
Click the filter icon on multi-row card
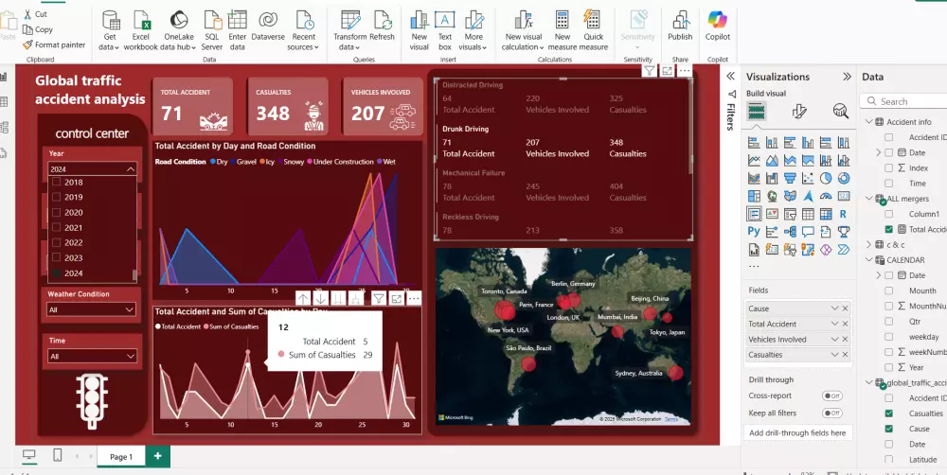point(649,71)
